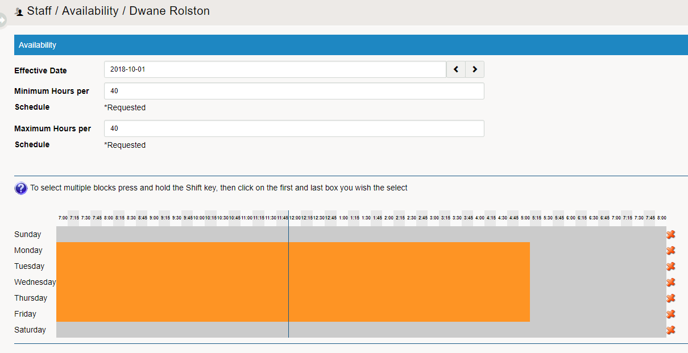Viewport: 688px width, 353px height.
Task: Clear Thursday availability with red X icon
Action: (671, 298)
